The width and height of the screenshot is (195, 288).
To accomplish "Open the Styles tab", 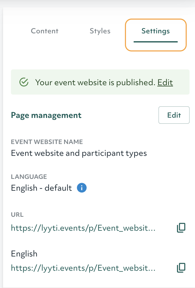I will point(100,31).
